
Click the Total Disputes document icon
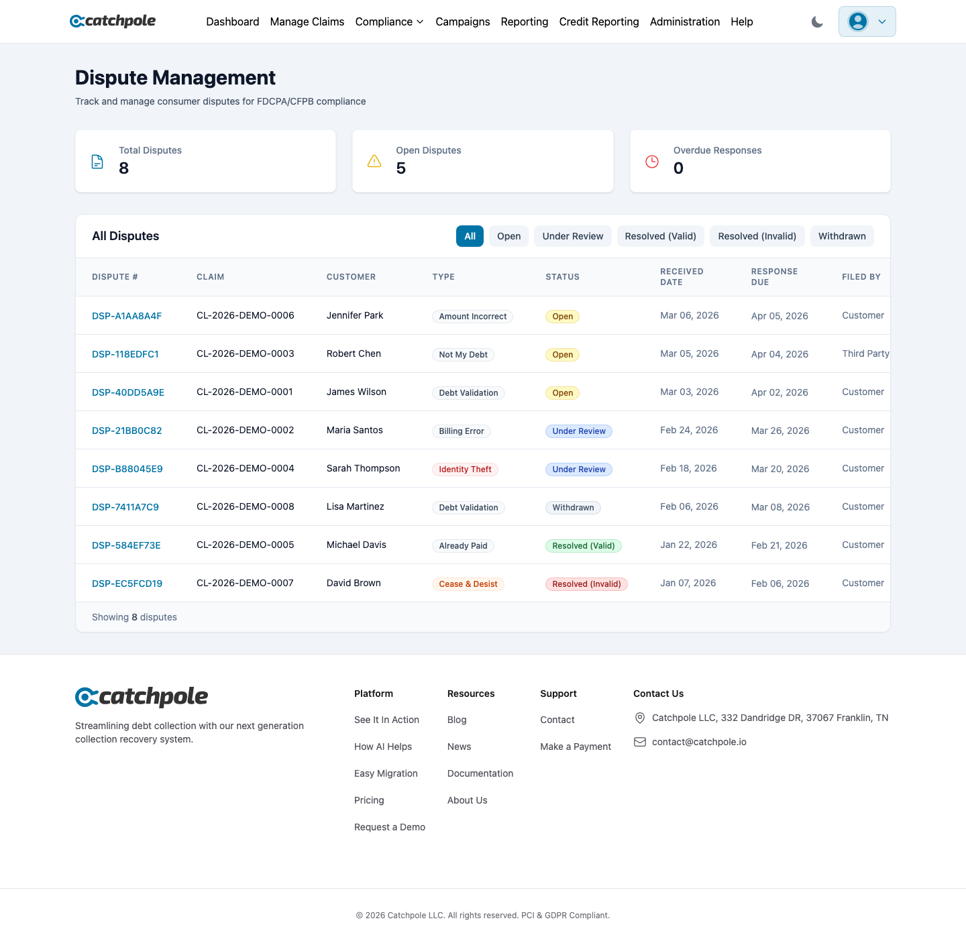click(97, 161)
